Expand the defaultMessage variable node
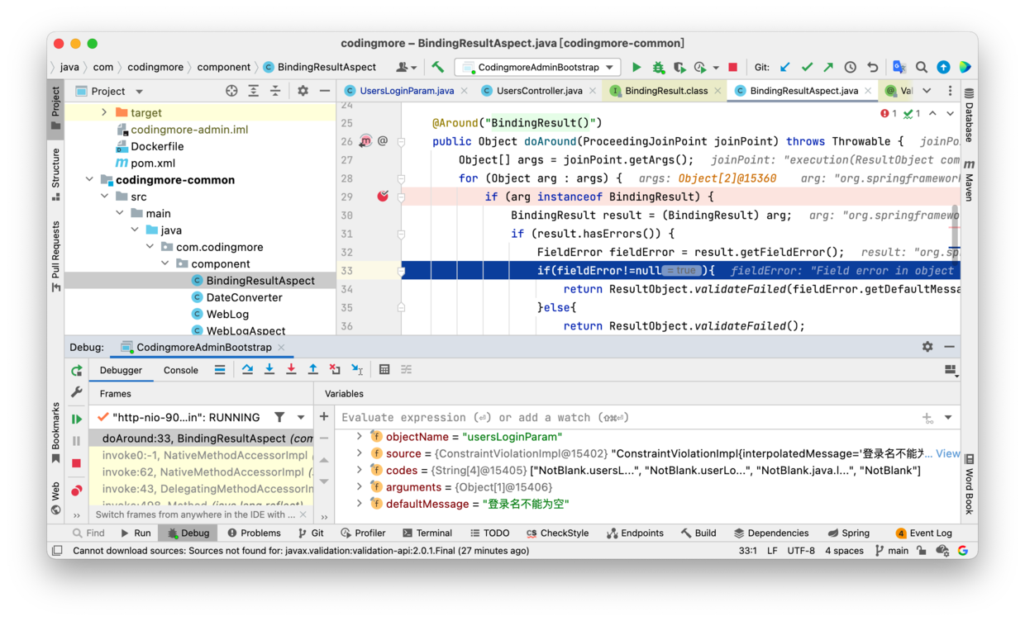This screenshot has width=1025, height=621. pos(360,504)
